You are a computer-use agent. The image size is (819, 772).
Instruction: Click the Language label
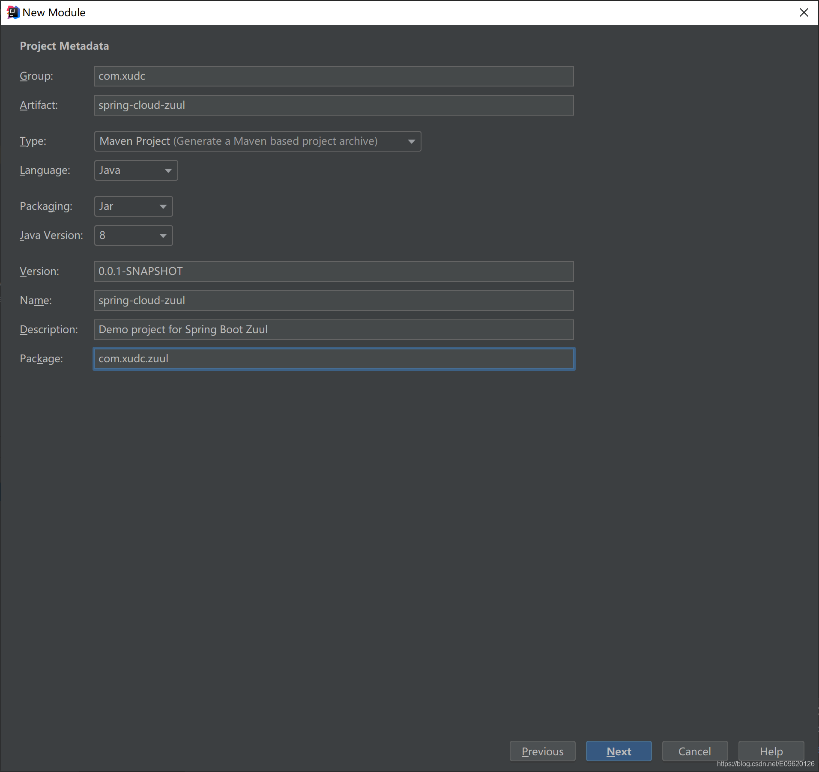click(x=45, y=170)
